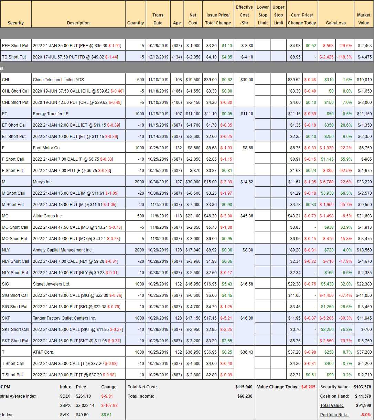Image resolution: width=374 pixels, height=420 pixels.
Task: Open the Total Income link
Action: [141, 396]
